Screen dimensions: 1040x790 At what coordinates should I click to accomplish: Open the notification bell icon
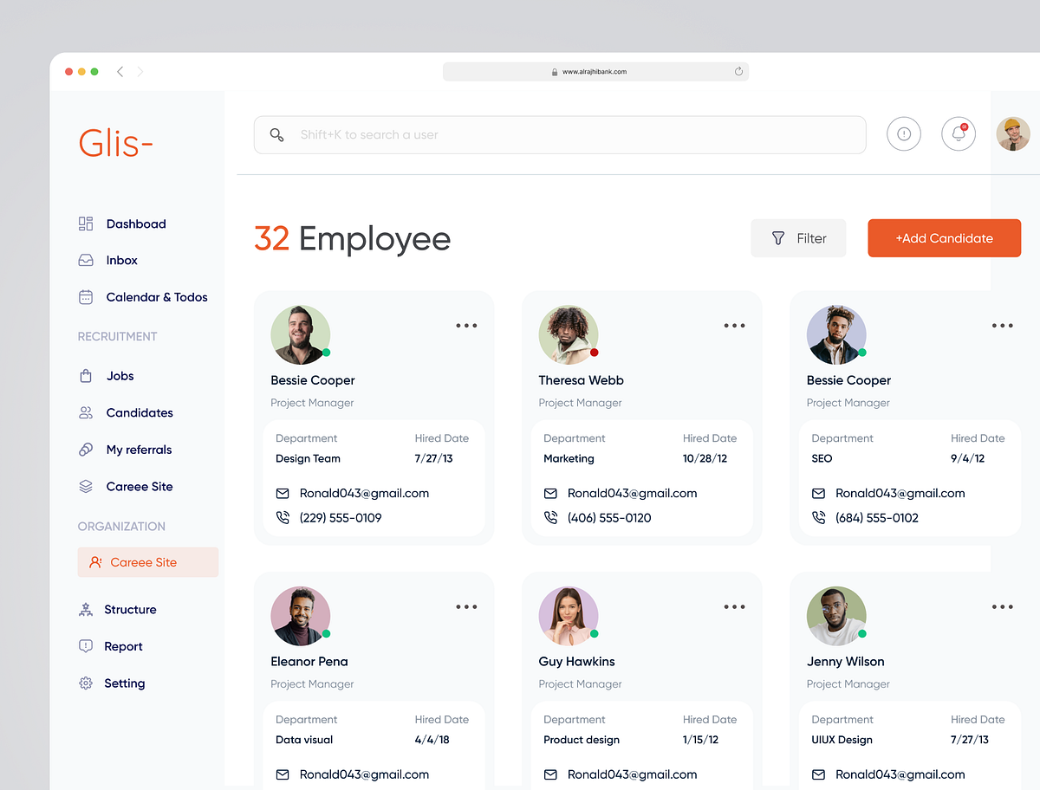click(x=958, y=133)
